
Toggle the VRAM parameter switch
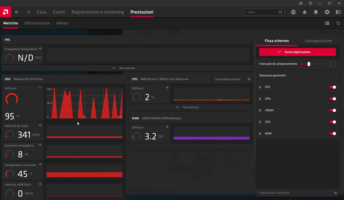(333, 110)
